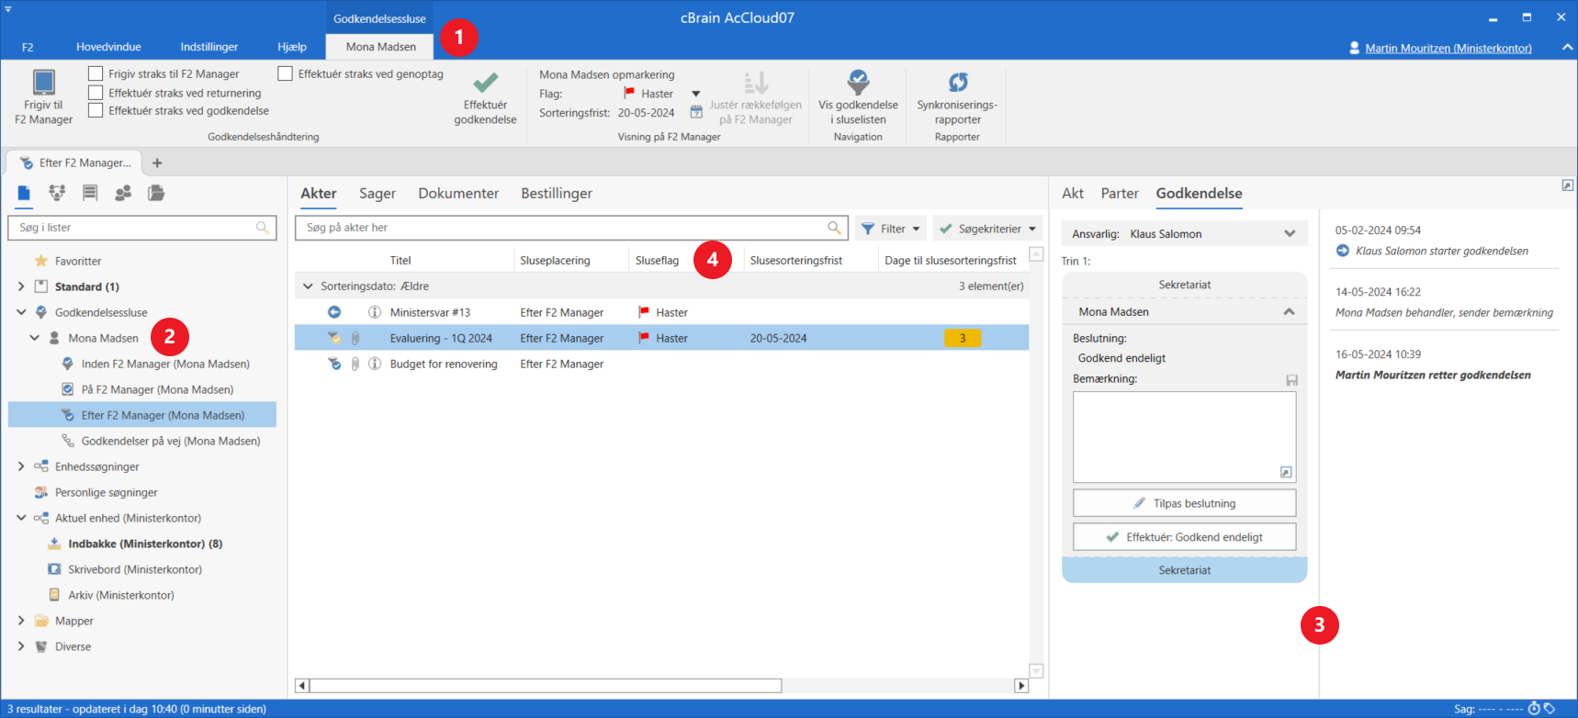Click Justér rækkefølgen på F2 Manager icon
The height and width of the screenshot is (718, 1578).
click(x=755, y=83)
